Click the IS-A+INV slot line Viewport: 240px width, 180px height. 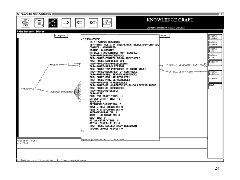(124, 45)
